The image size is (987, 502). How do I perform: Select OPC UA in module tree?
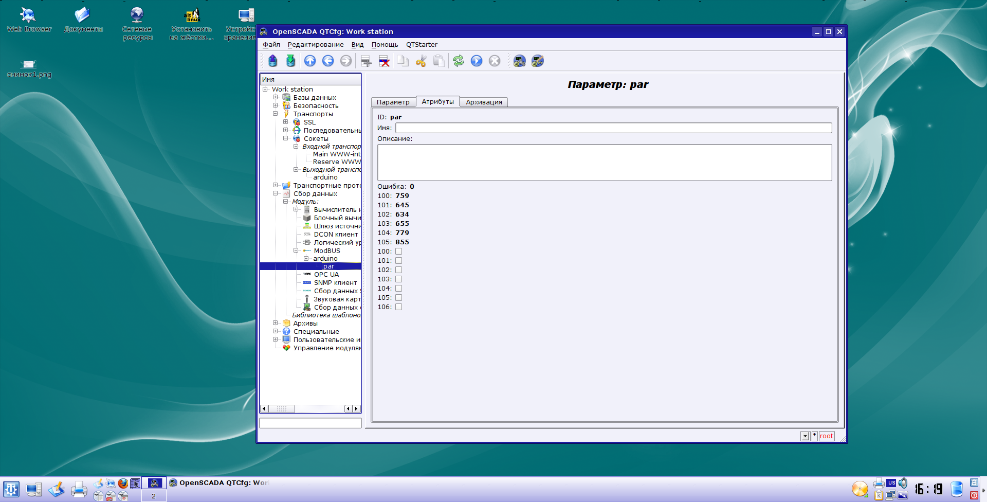pyautogui.click(x=326, y=275)
